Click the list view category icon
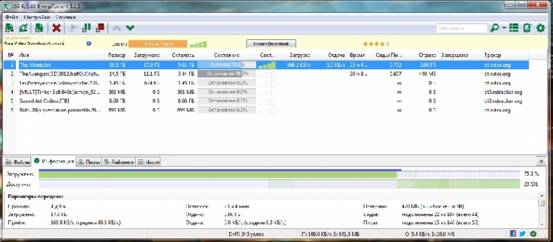This screenshot has width=553, height=242. (x=514, y=28)
